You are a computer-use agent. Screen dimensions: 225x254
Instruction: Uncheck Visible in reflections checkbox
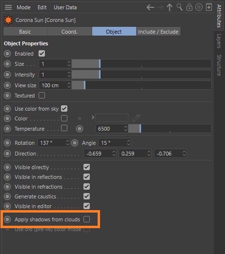(x=86, y=177)
